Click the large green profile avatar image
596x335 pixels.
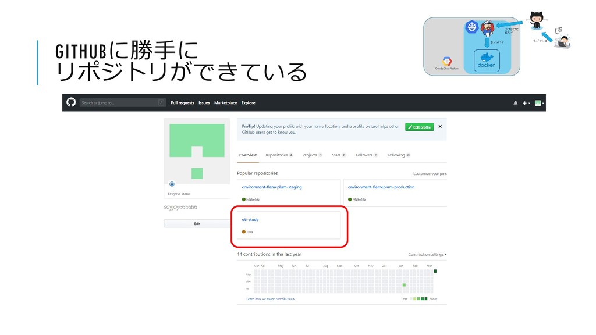click(x=197, y=151)
